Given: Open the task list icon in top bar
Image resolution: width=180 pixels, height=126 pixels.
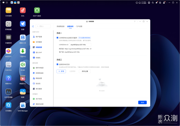Looking at the screenshot, I should [x=160, y=3].
